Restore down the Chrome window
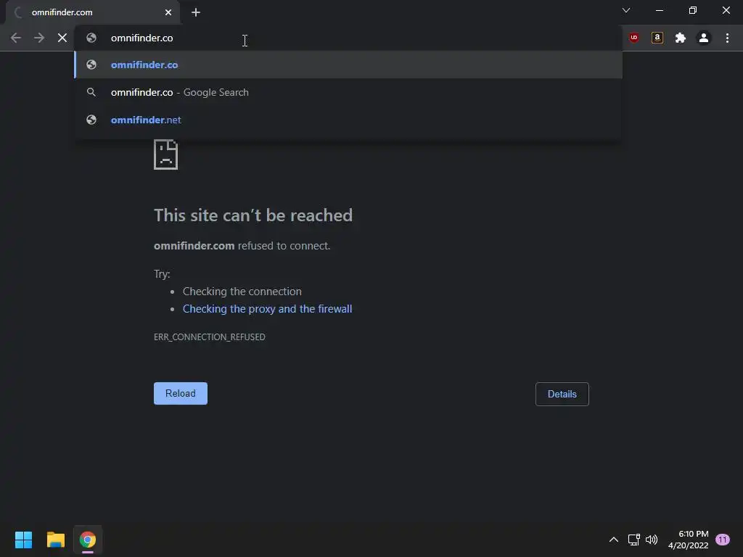The height and width of the screenshot is (557, 743). point(693,10)
